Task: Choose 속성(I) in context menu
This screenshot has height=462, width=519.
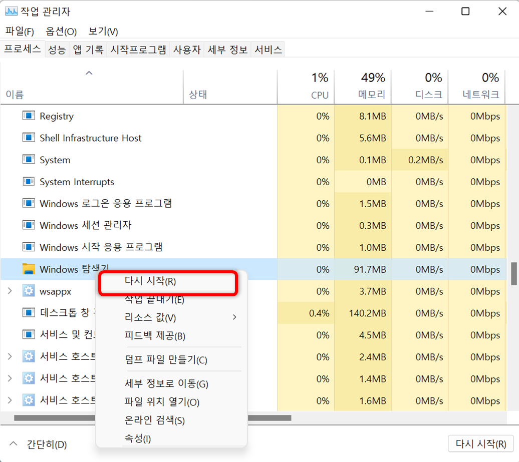Action: point(171,438)
